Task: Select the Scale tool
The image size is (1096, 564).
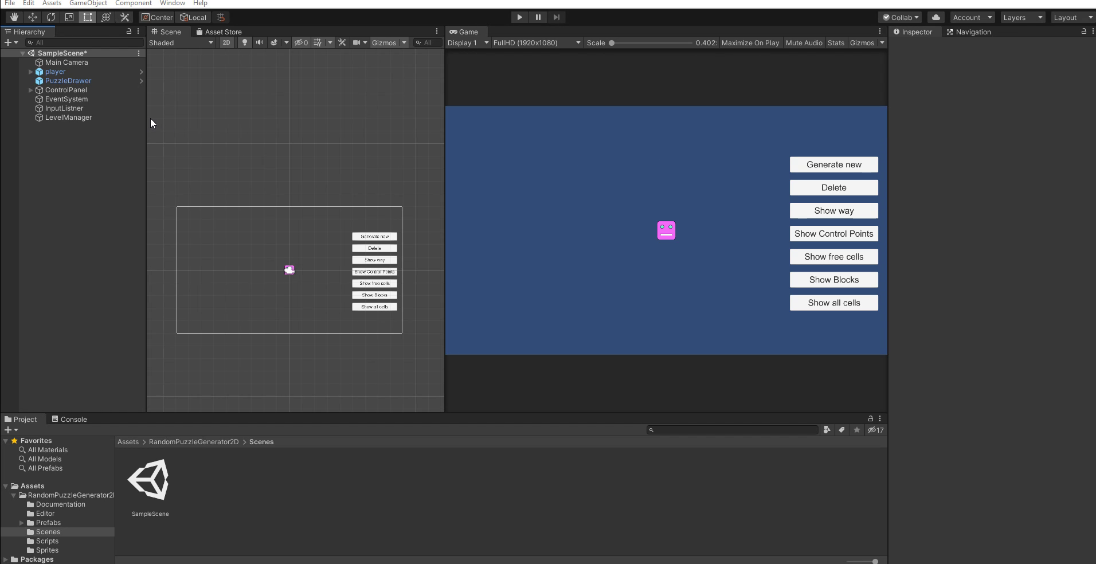Action: (69, 17)
